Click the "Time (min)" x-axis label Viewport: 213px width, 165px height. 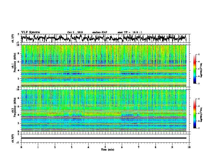click(108, 150)
